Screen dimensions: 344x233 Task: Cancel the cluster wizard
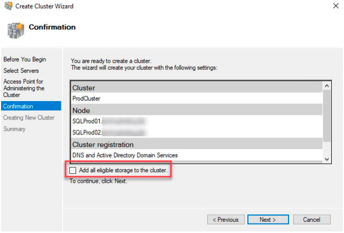[x=312, y=220]
